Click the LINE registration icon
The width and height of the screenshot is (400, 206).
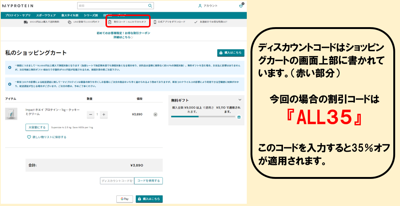coord(69,22)
